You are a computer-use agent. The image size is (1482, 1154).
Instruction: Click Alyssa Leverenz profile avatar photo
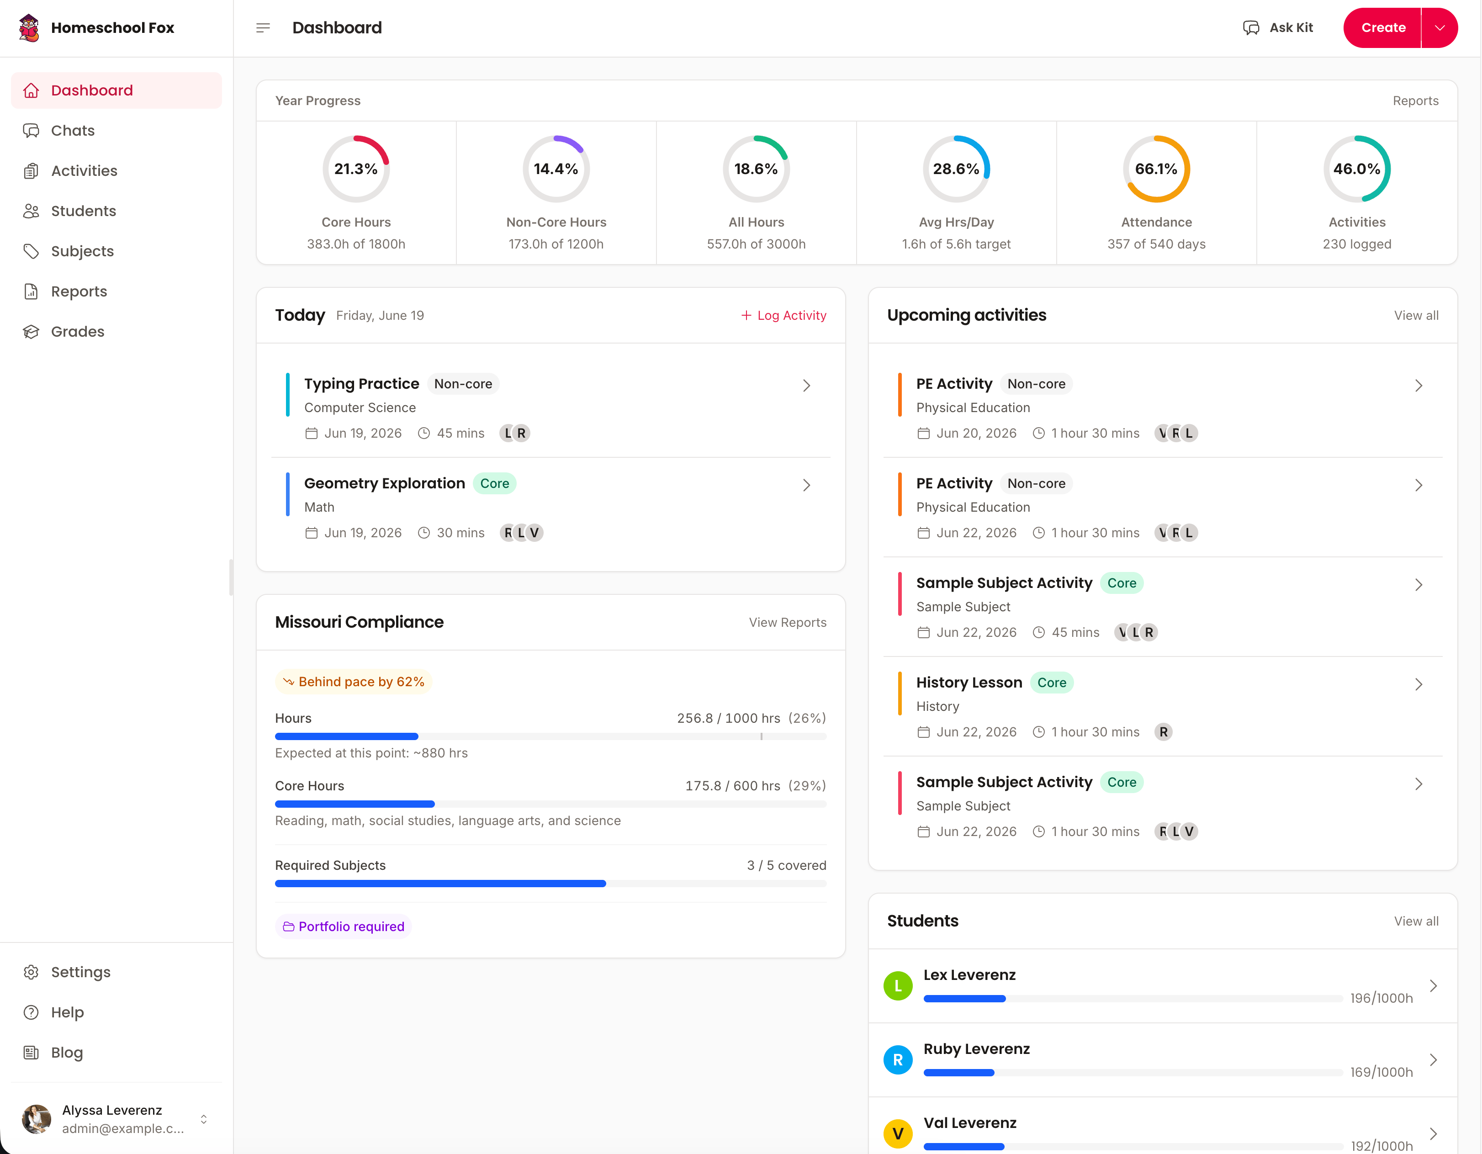pyautogui.click(x=37, y=1119)
